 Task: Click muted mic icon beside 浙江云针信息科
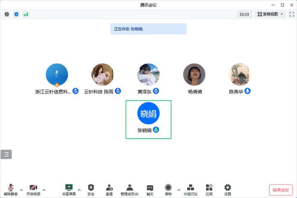(x=75, y=91)
